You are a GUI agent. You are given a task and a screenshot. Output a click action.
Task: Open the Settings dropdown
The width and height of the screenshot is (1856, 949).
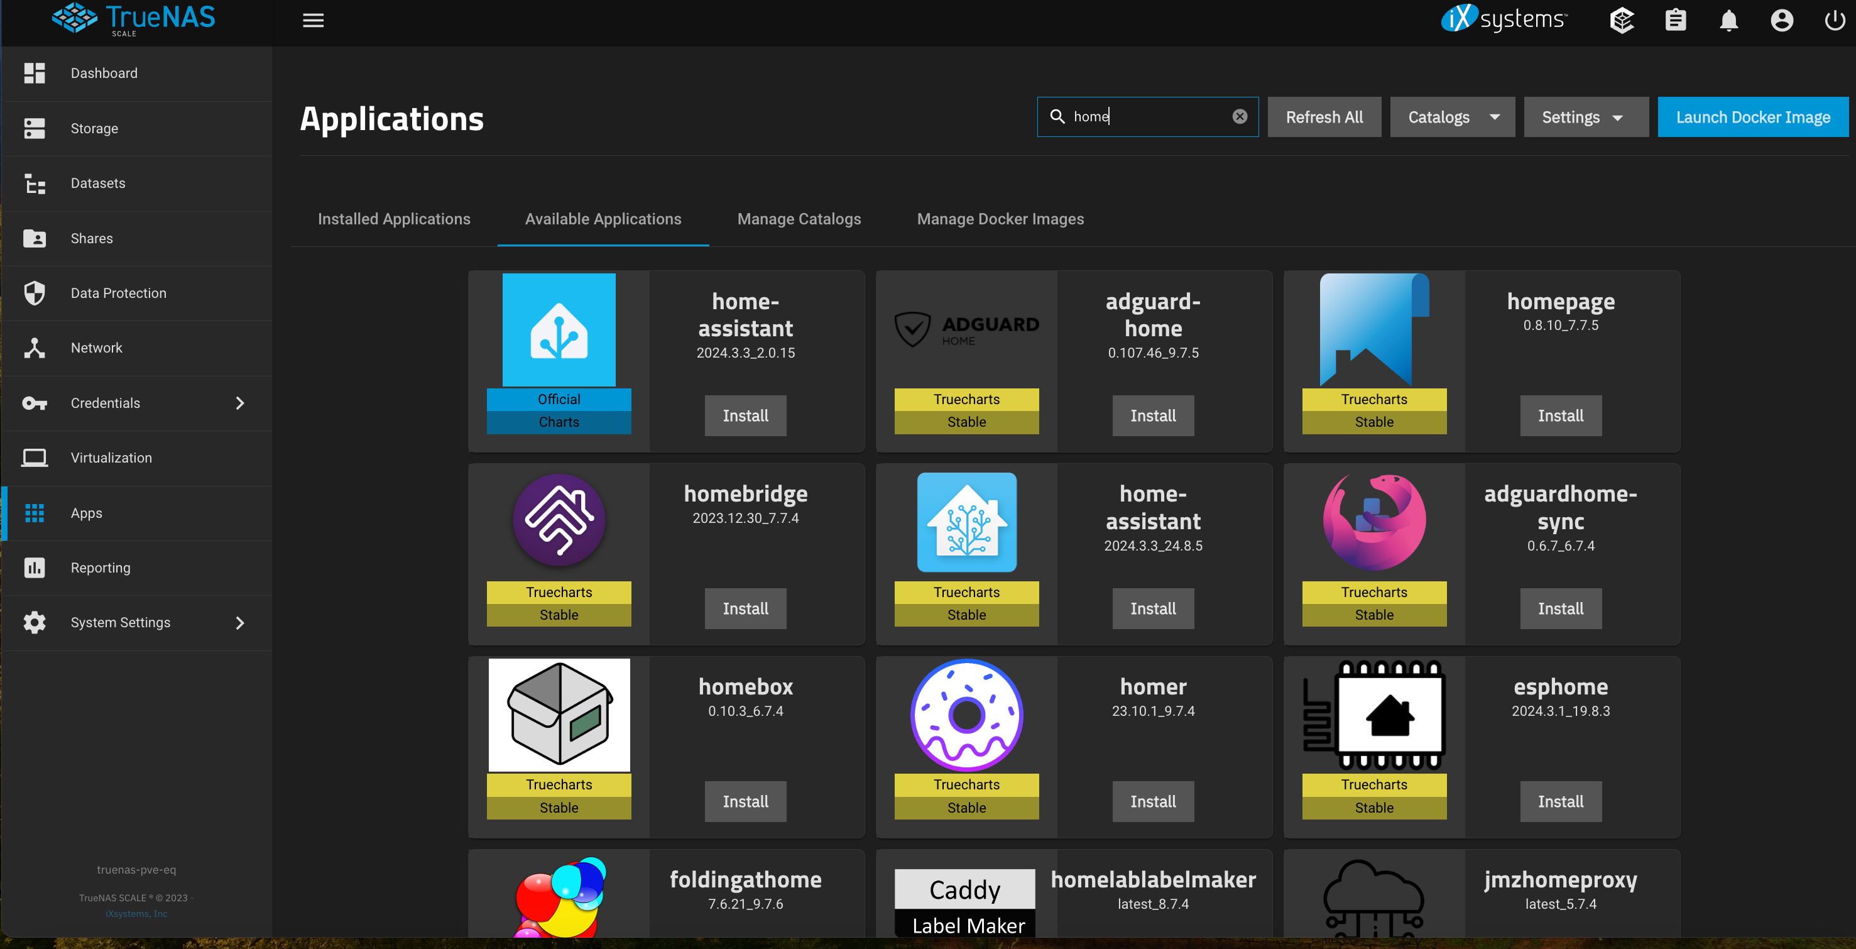(x=1585, y=117)
